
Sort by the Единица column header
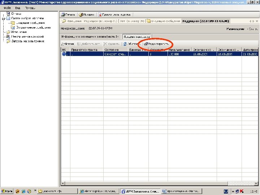[x=138, y=49]
